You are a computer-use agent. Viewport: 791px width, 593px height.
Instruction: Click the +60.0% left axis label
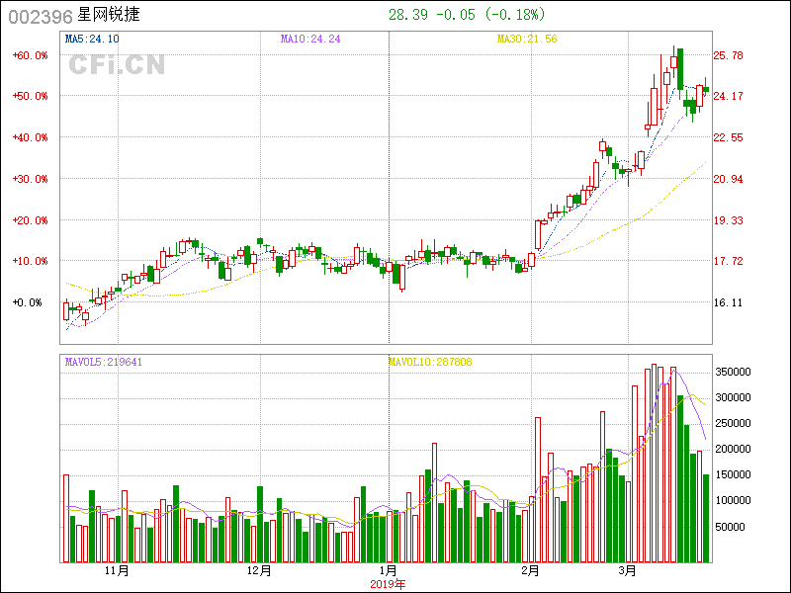pos(30,55)
